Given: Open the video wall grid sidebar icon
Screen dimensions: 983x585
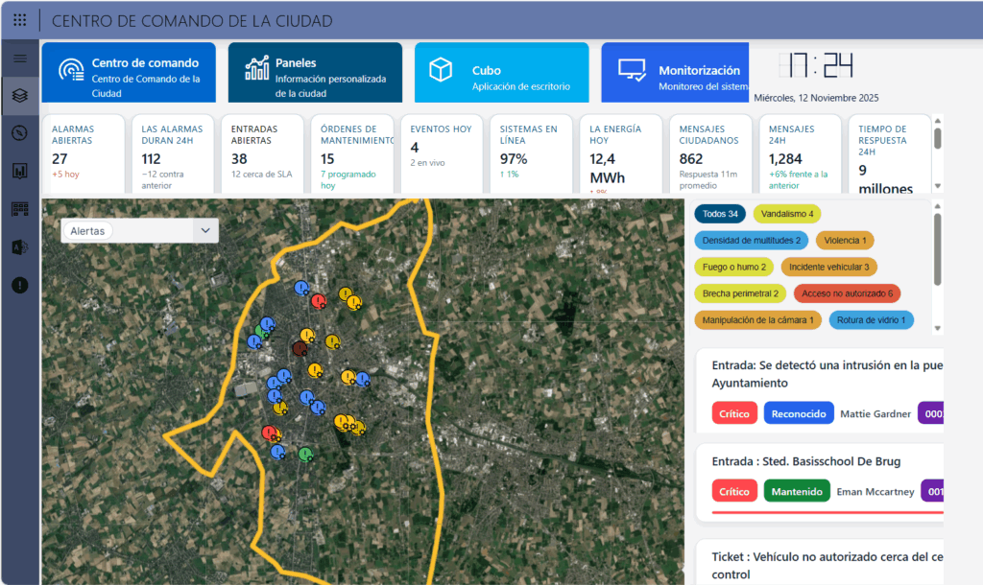Looking at the screenshot, I should [x=20, y=209].
